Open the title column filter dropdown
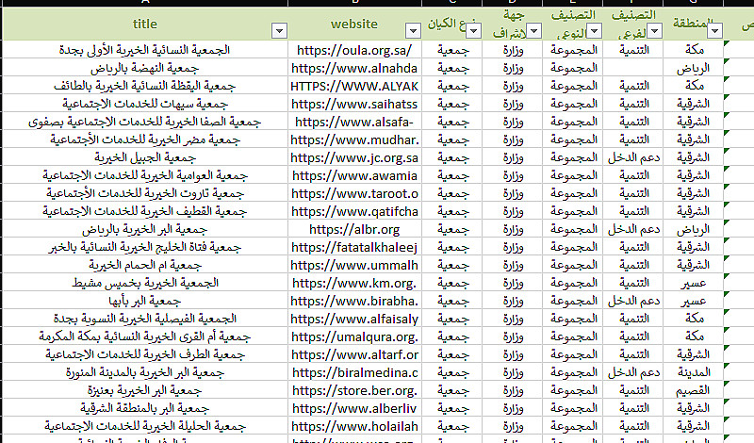The height and width of the screenshot is (443, 754). 279,31
